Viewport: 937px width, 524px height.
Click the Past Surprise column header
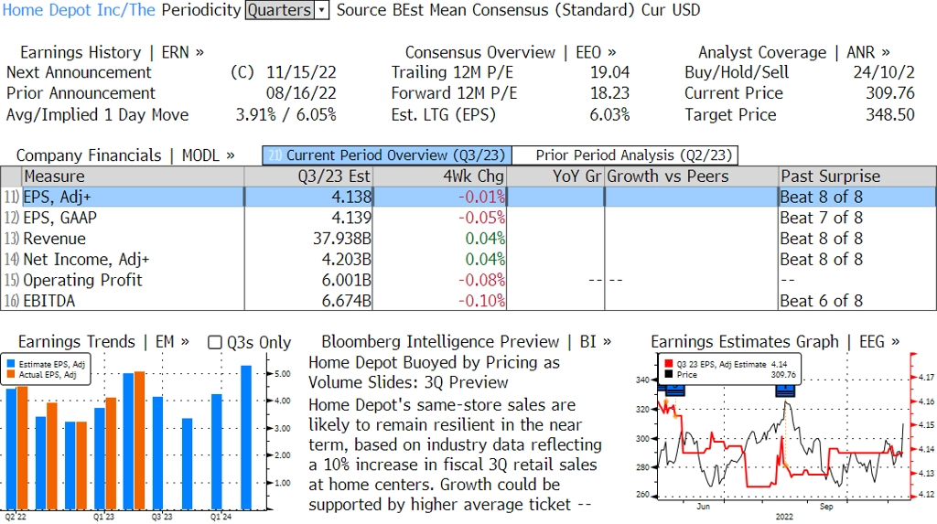pos(857,176)
